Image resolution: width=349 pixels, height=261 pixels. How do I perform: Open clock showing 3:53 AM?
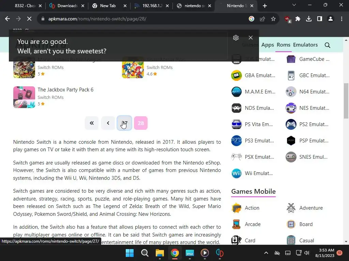tap(325, 253)
